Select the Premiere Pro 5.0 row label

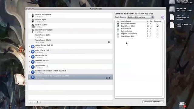42,61
